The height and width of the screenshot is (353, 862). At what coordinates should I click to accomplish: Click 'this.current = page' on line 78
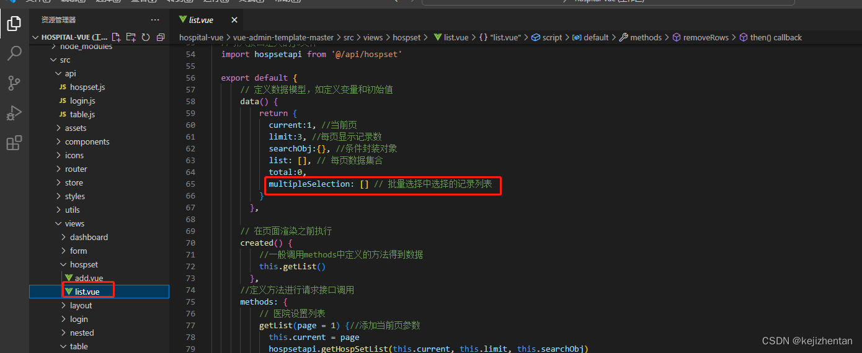[x=314, y=337]
